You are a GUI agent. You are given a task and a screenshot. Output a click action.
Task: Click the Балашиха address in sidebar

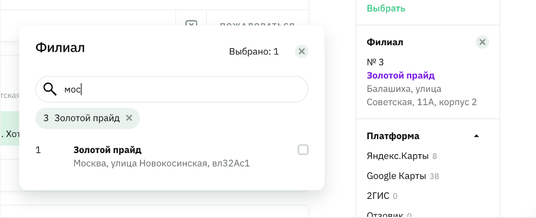[x=422, y=95]
